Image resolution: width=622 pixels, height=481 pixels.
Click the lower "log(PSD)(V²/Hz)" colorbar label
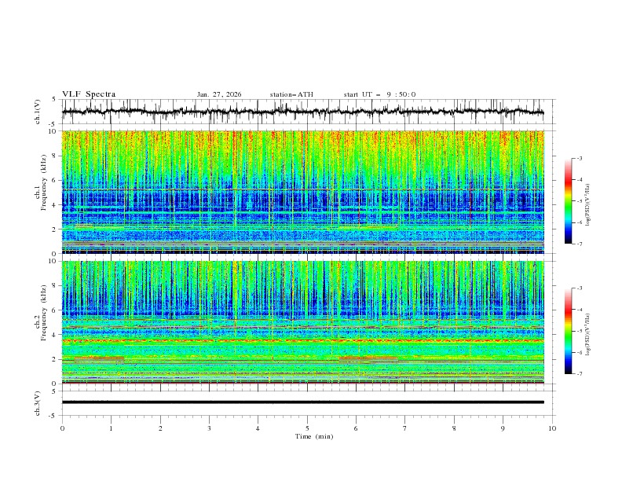click(588, 334)
